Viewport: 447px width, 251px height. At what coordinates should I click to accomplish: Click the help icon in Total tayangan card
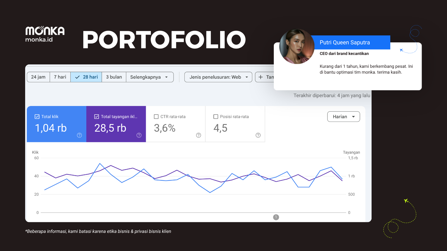139,135
